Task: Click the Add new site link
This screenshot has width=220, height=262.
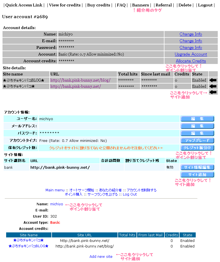Action: click(101, 256)
